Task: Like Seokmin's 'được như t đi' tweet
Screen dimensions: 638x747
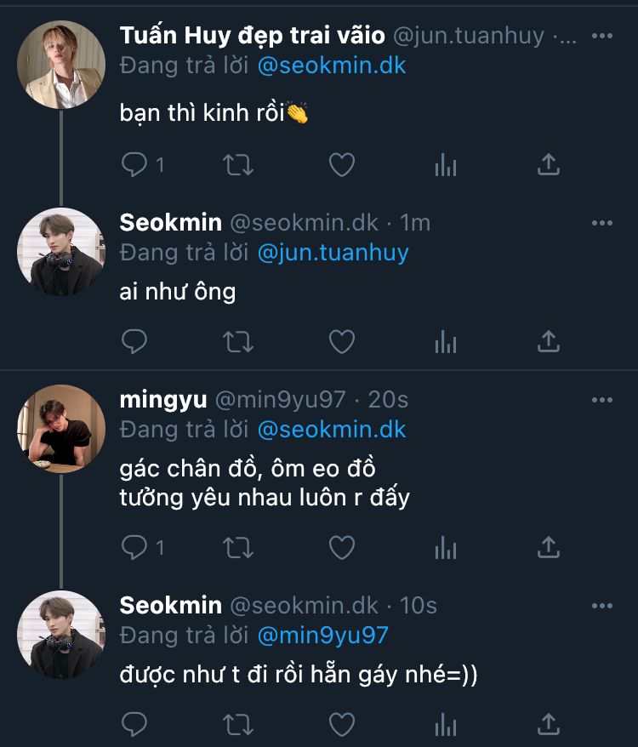Action: pyautogui.click(x=341, y=725)
